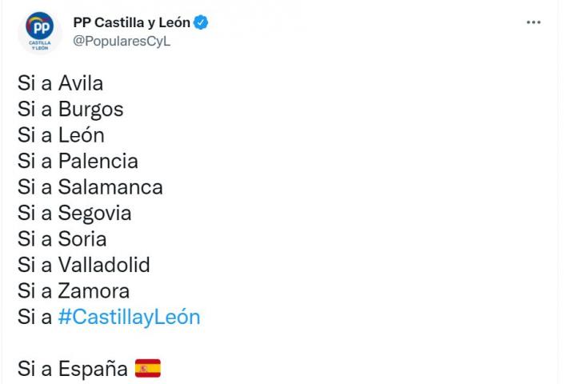Click the word España in the last line

93,369
